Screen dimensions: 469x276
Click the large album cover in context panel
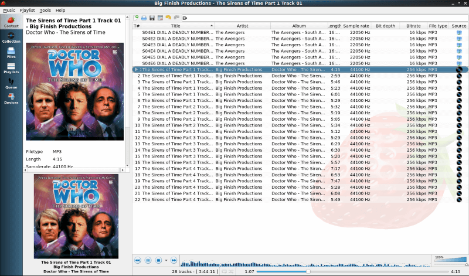pos(75,91)
